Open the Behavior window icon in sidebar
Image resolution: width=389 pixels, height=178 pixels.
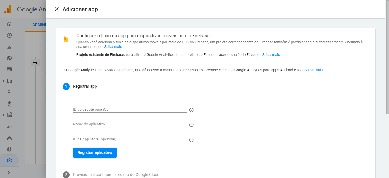[x=9, y=69]
